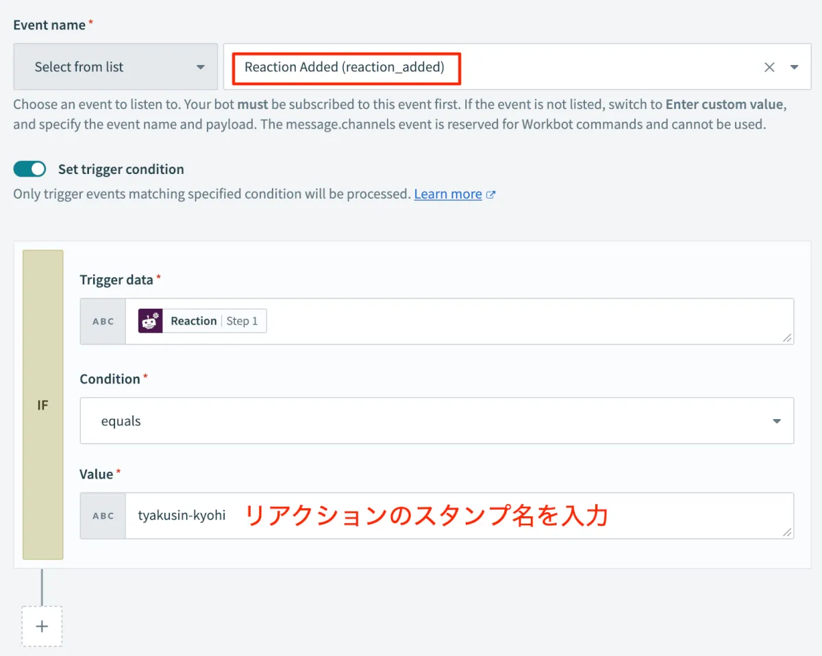Click the external link icon beside Learn more

pos(490,194)
